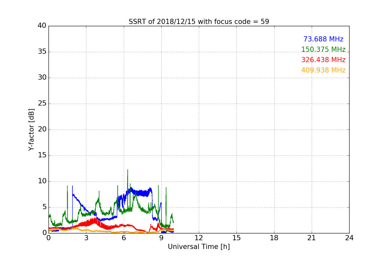Click the x-axis tick label 24

[x=349, y=238]
